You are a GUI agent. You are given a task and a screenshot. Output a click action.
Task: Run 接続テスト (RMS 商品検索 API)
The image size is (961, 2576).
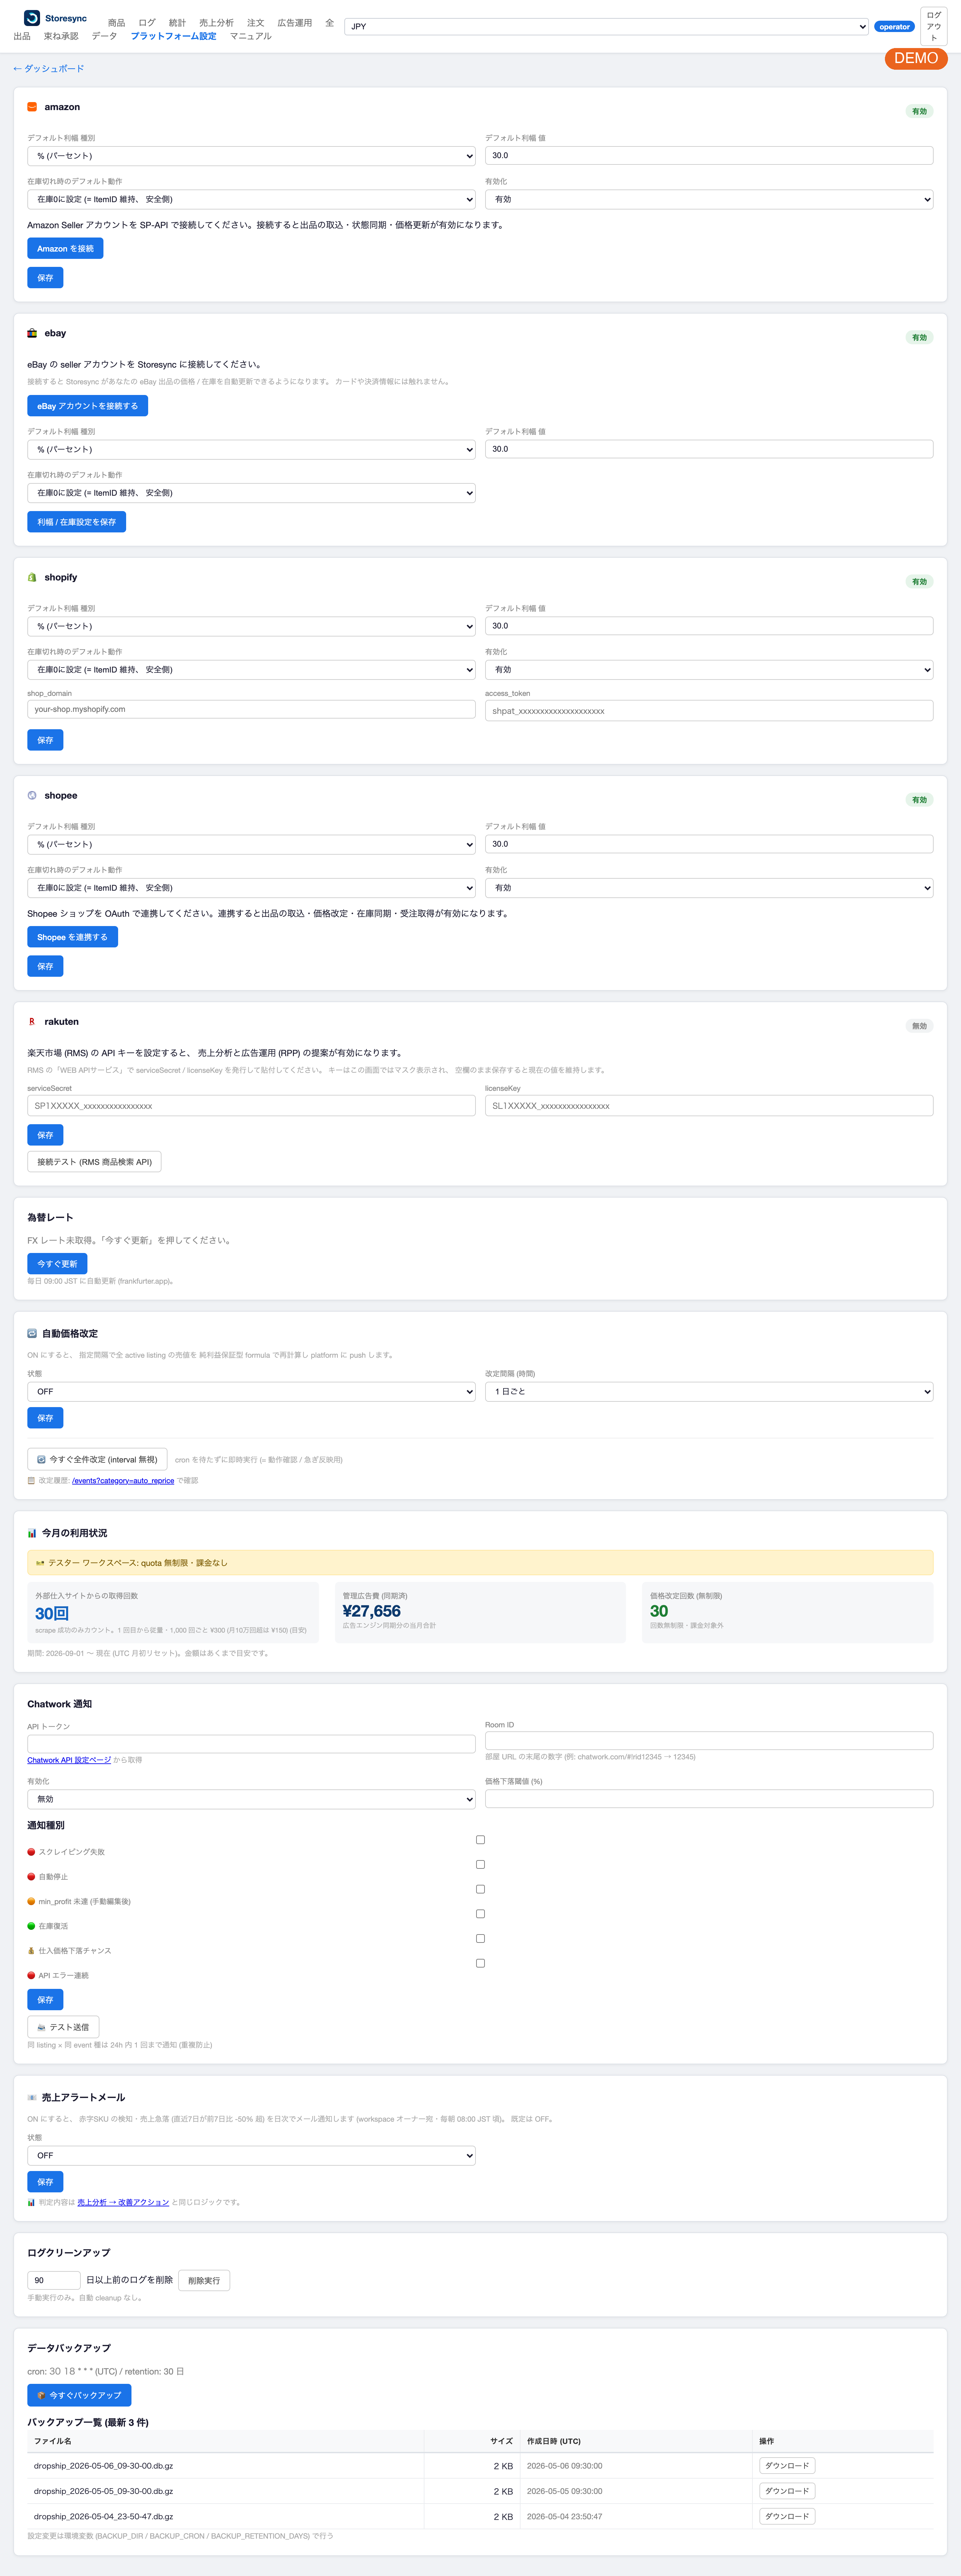(x=94, y=1162)
